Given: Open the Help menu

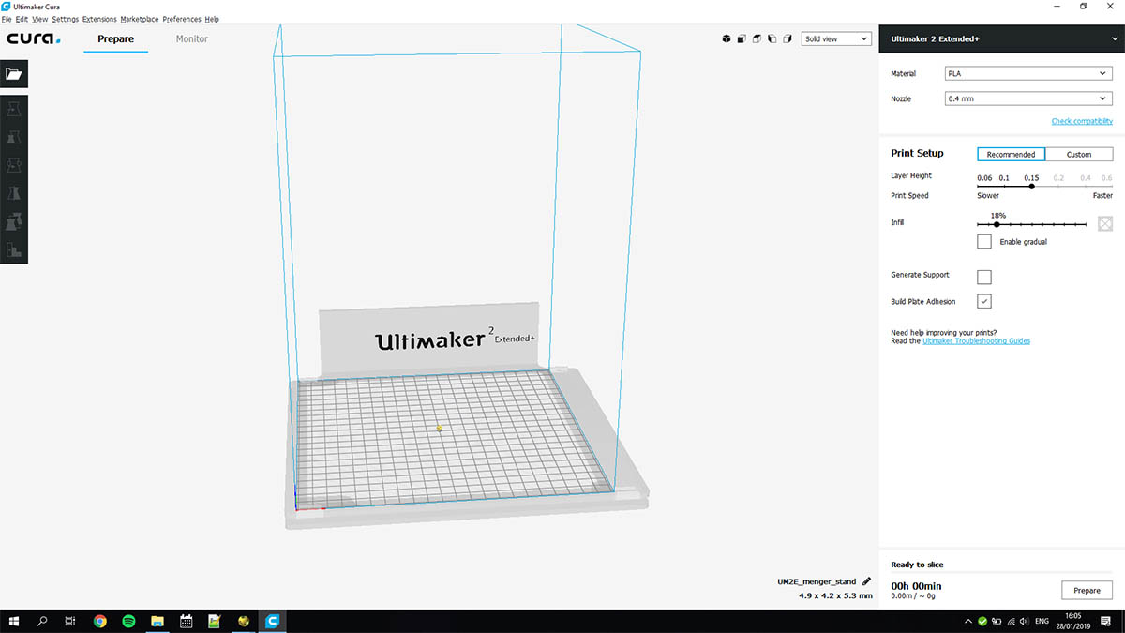Looking at the screenshot, I should tap(212, 19).
